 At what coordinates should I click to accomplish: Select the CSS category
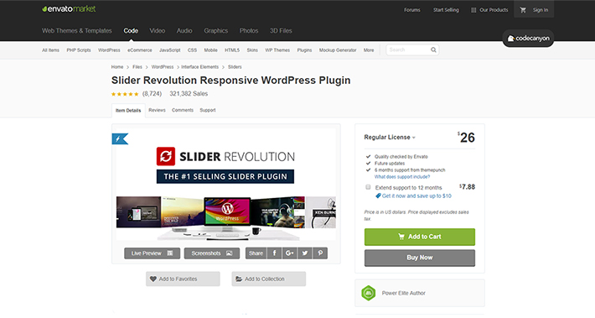[193, 50]
